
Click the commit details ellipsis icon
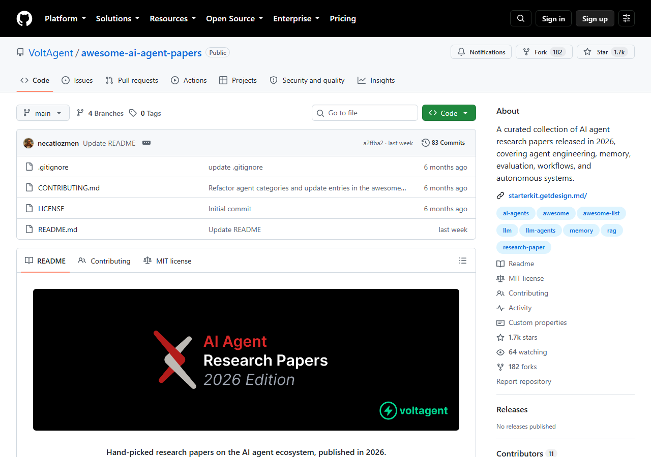(x=146, y=143)
